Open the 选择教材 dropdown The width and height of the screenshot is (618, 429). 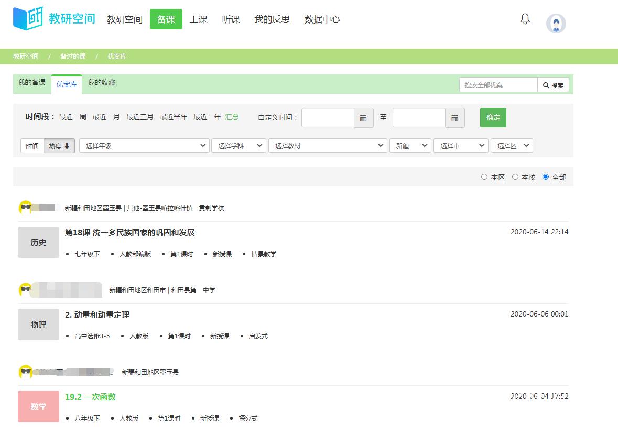tap(328, 146)
